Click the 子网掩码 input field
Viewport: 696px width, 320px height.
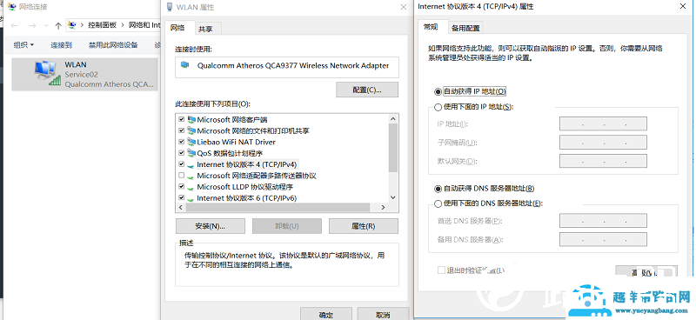pos(603,143)
